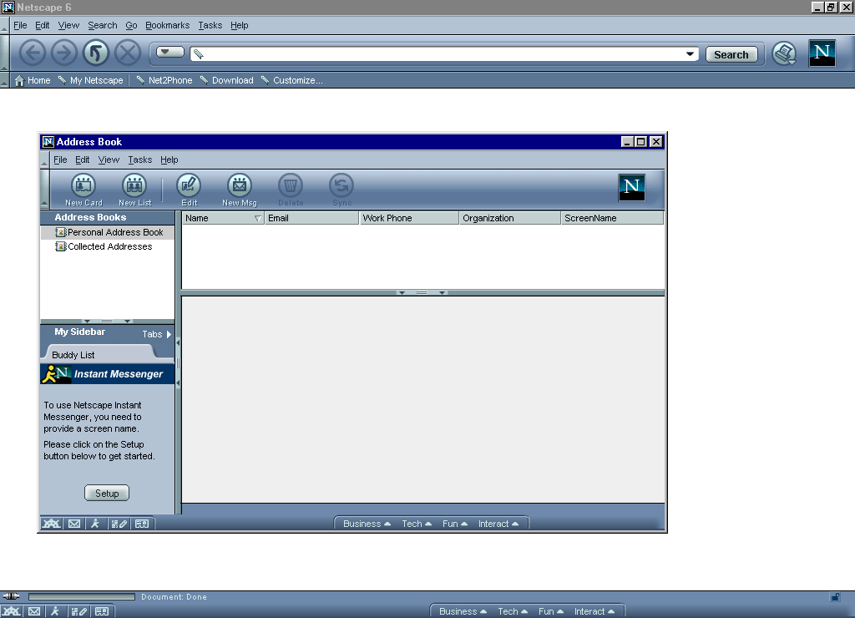Click the Print icon beside Search button
855x618 pixels.
785,54
